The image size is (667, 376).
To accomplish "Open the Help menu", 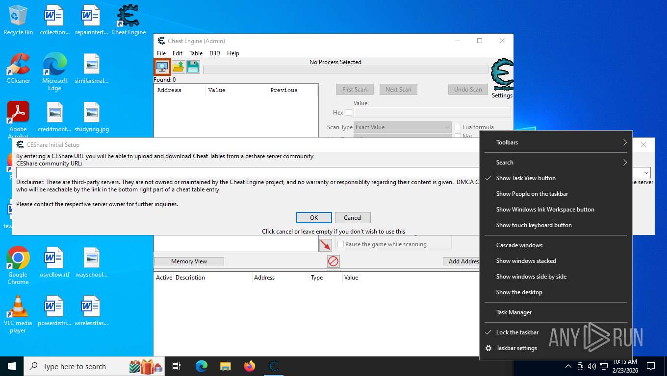I will pos(233,53).
